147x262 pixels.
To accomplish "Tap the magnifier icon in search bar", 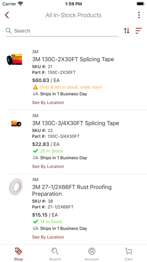I will pyautogui.click(x=9, y=31).
